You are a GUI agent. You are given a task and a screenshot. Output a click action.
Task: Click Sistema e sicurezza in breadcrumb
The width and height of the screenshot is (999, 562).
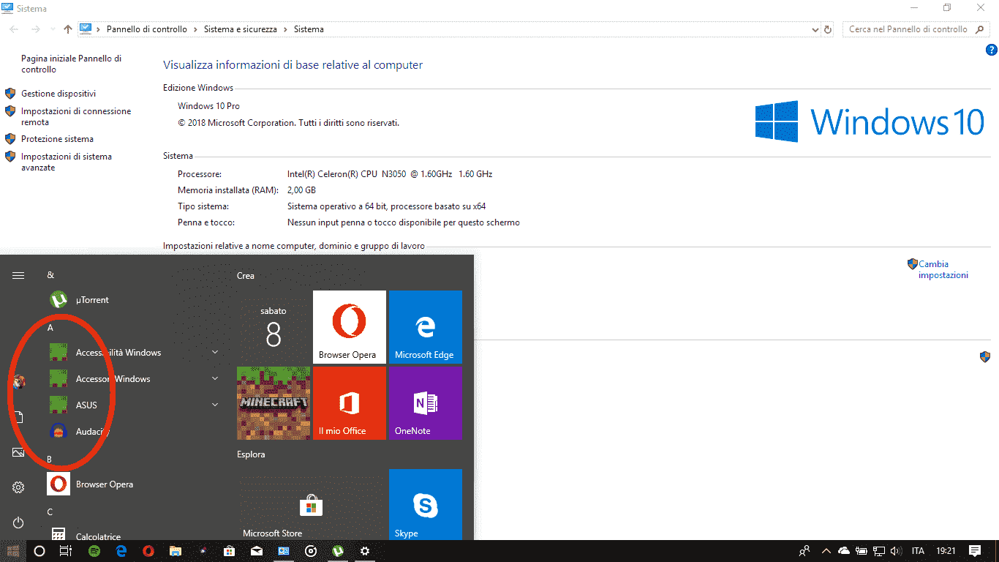[x=240, y=29]
